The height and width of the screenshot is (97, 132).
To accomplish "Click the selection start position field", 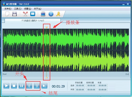I will point(80,85).
